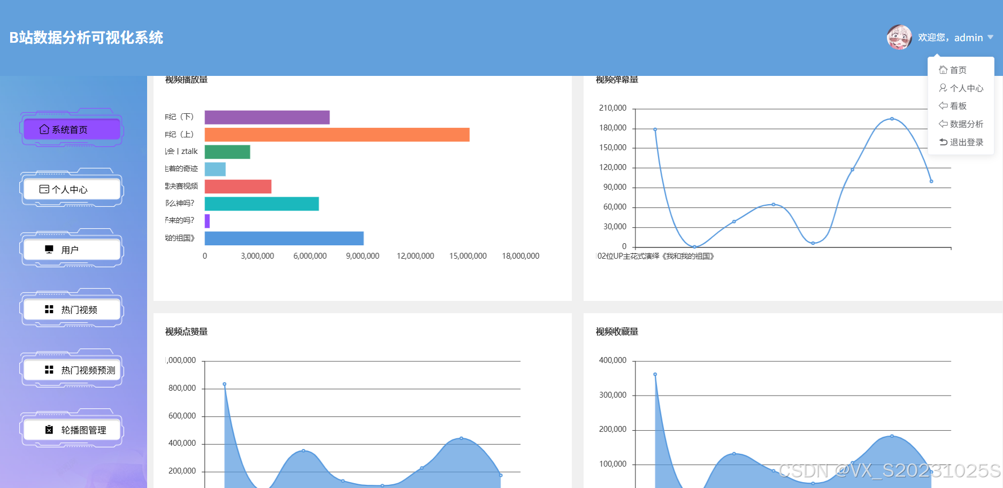This screenshot has width=1003, height=488.
Task: Click the small violet 来的吗? bar
Action: [207, 221]
